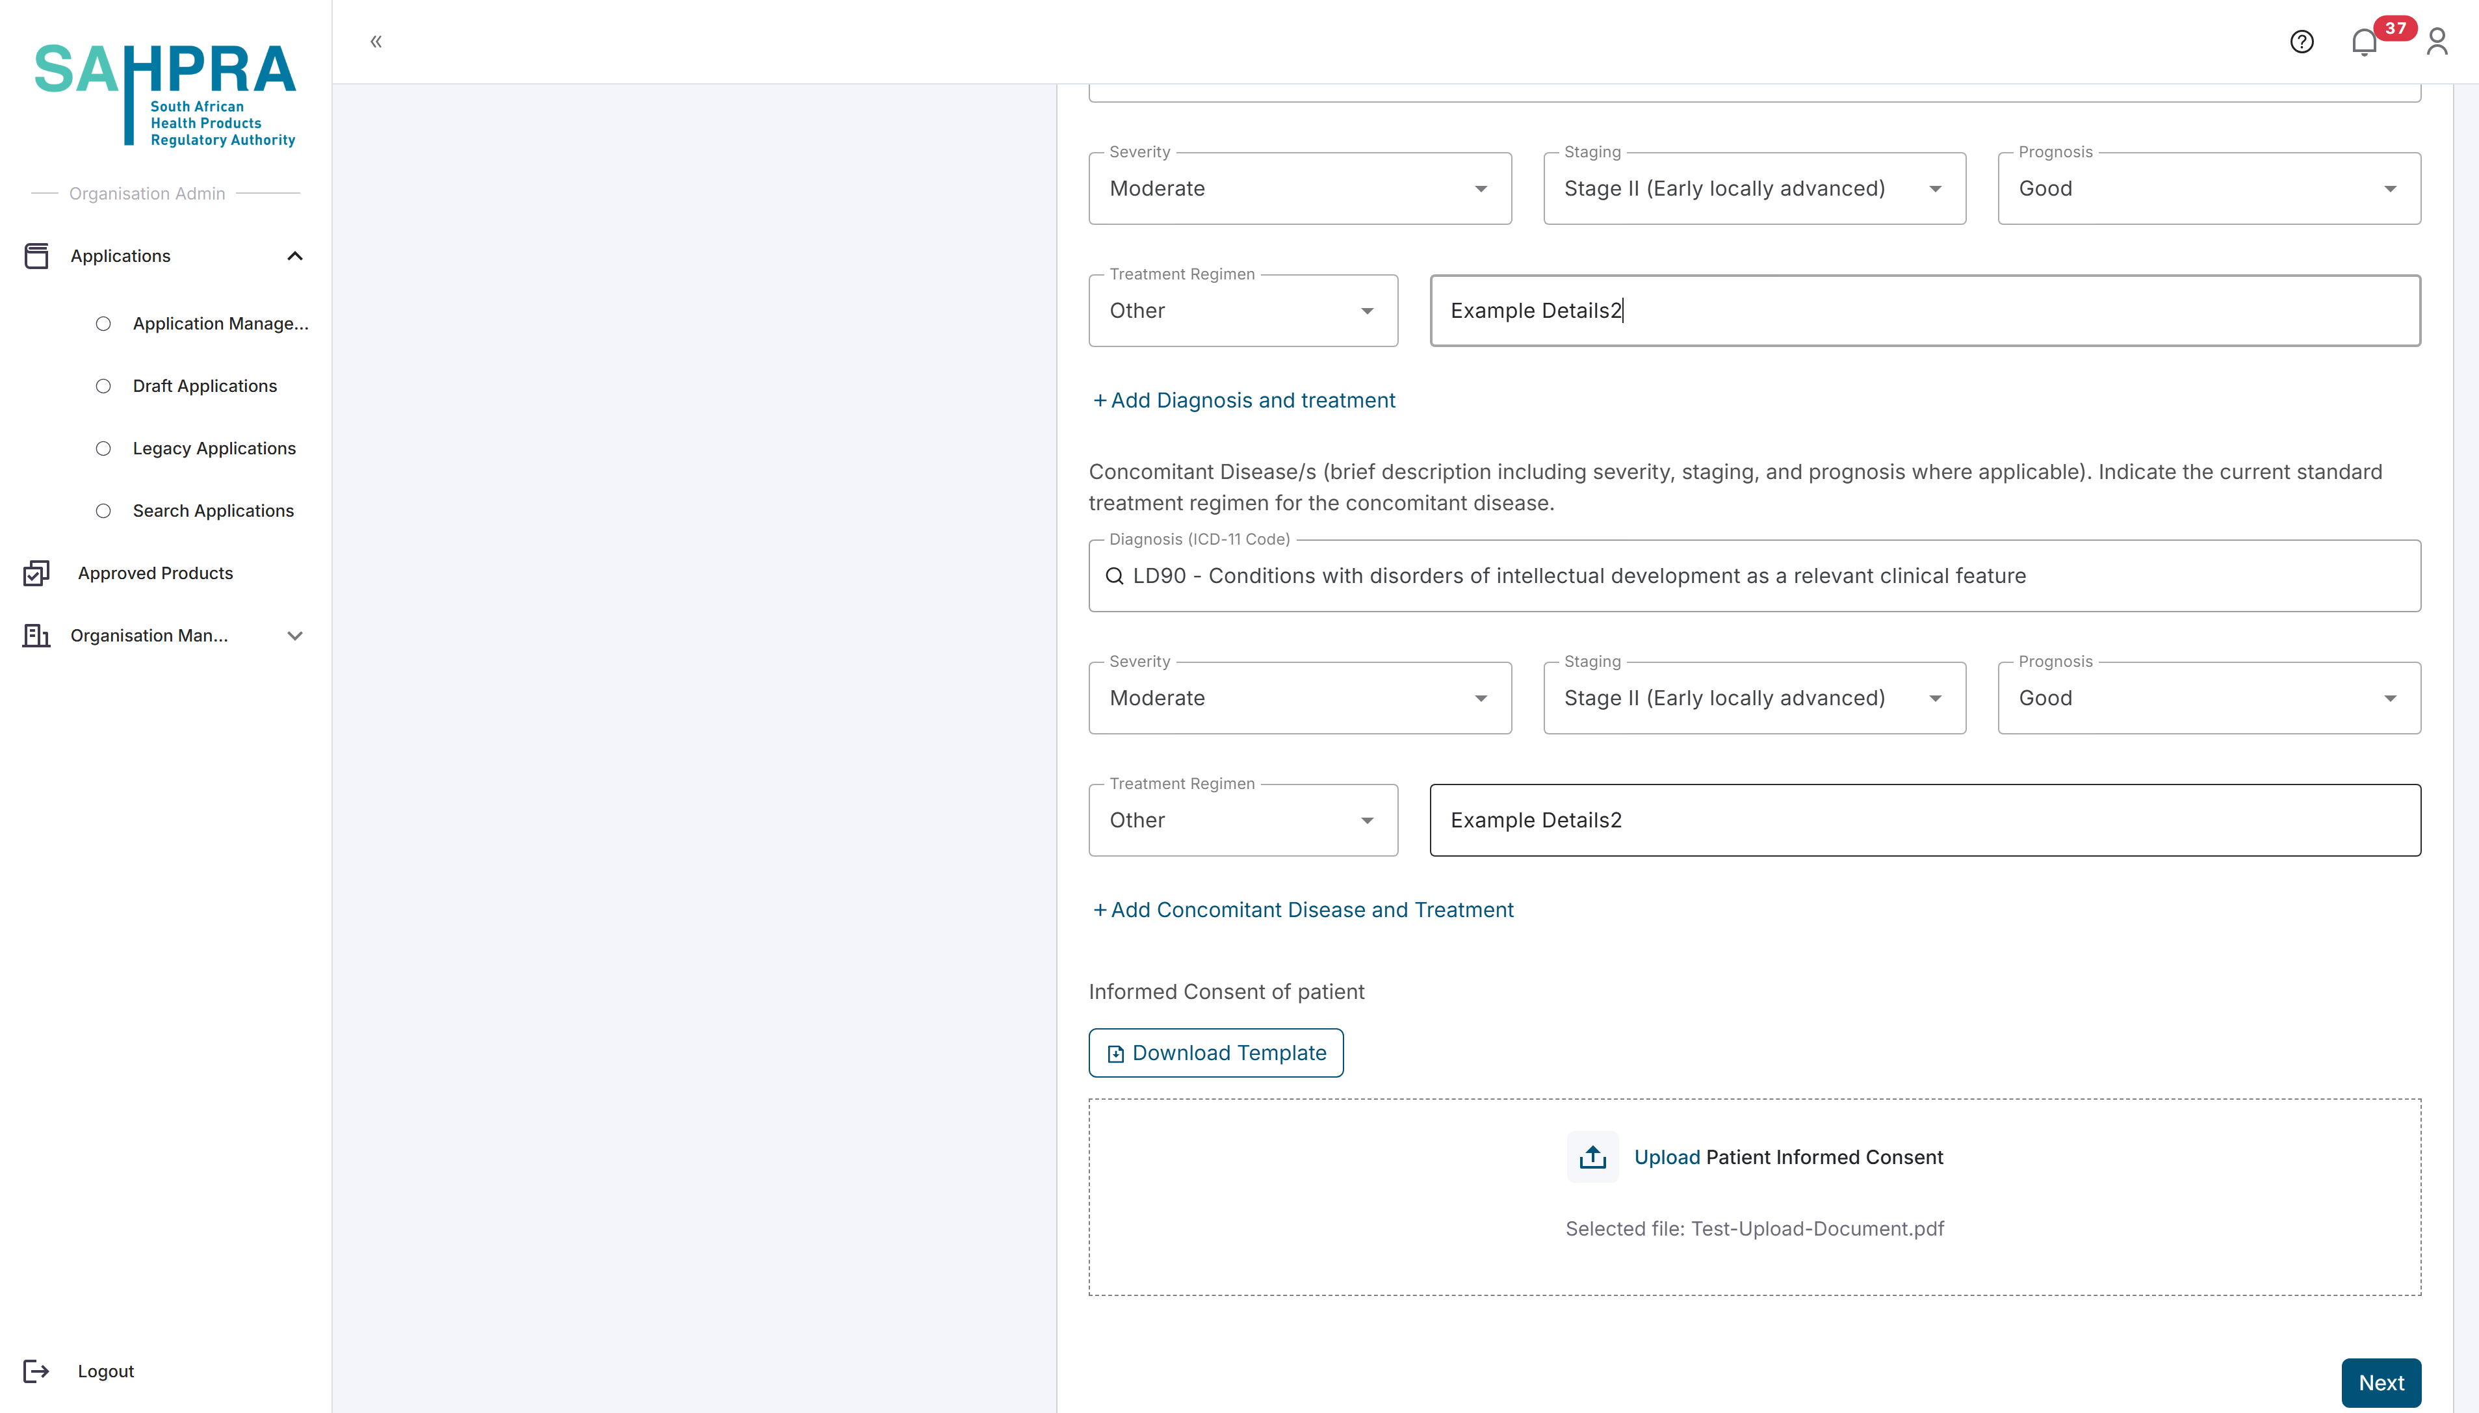Open Approved Products menu item
Image resolution: width=2479 pixels, height=1413 pixels.
point(155,573)
